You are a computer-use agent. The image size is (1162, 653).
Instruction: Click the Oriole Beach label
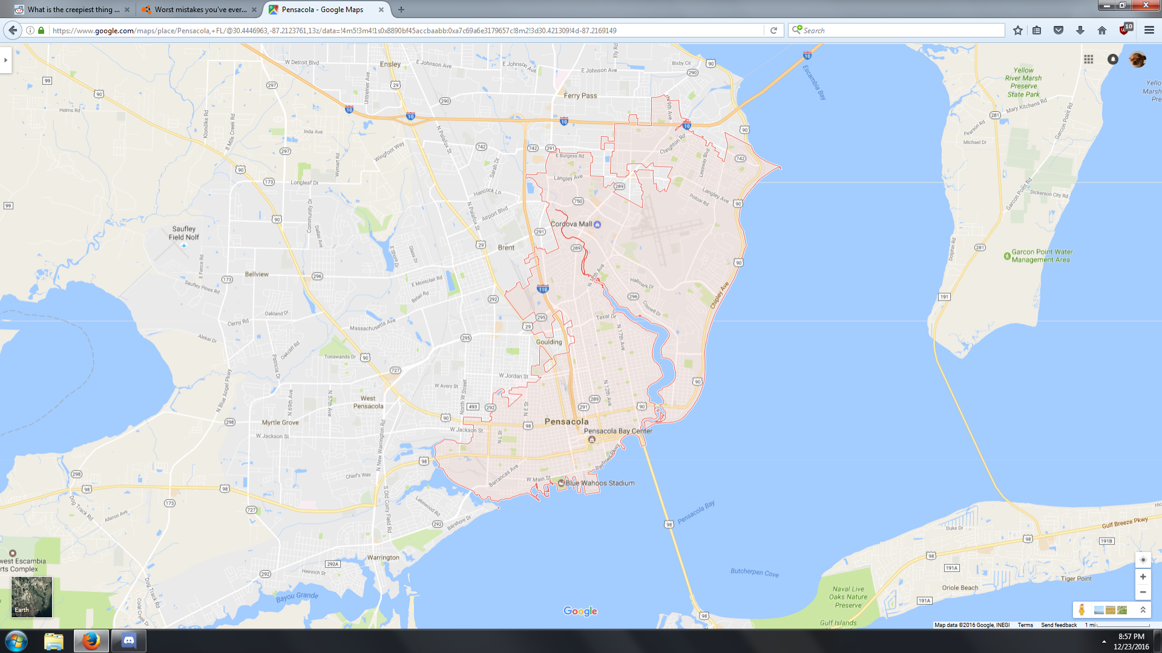[x=960, y=588]
